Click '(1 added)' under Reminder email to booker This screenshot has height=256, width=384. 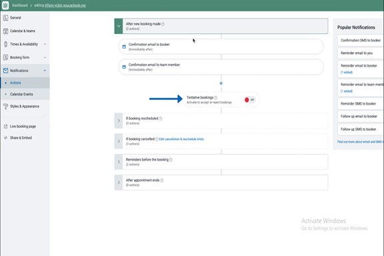tap(347, 72)
